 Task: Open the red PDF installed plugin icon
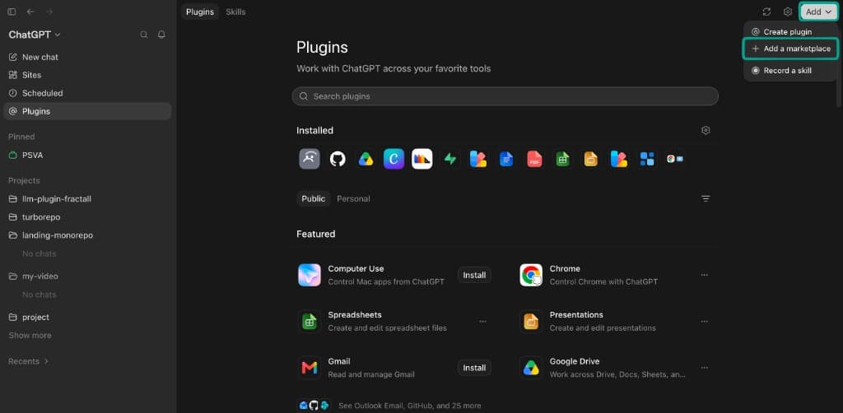tap(534, 159)
